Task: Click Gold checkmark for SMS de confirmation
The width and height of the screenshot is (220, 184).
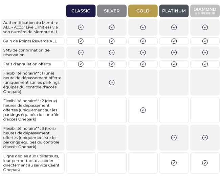Action: [143, 52]
